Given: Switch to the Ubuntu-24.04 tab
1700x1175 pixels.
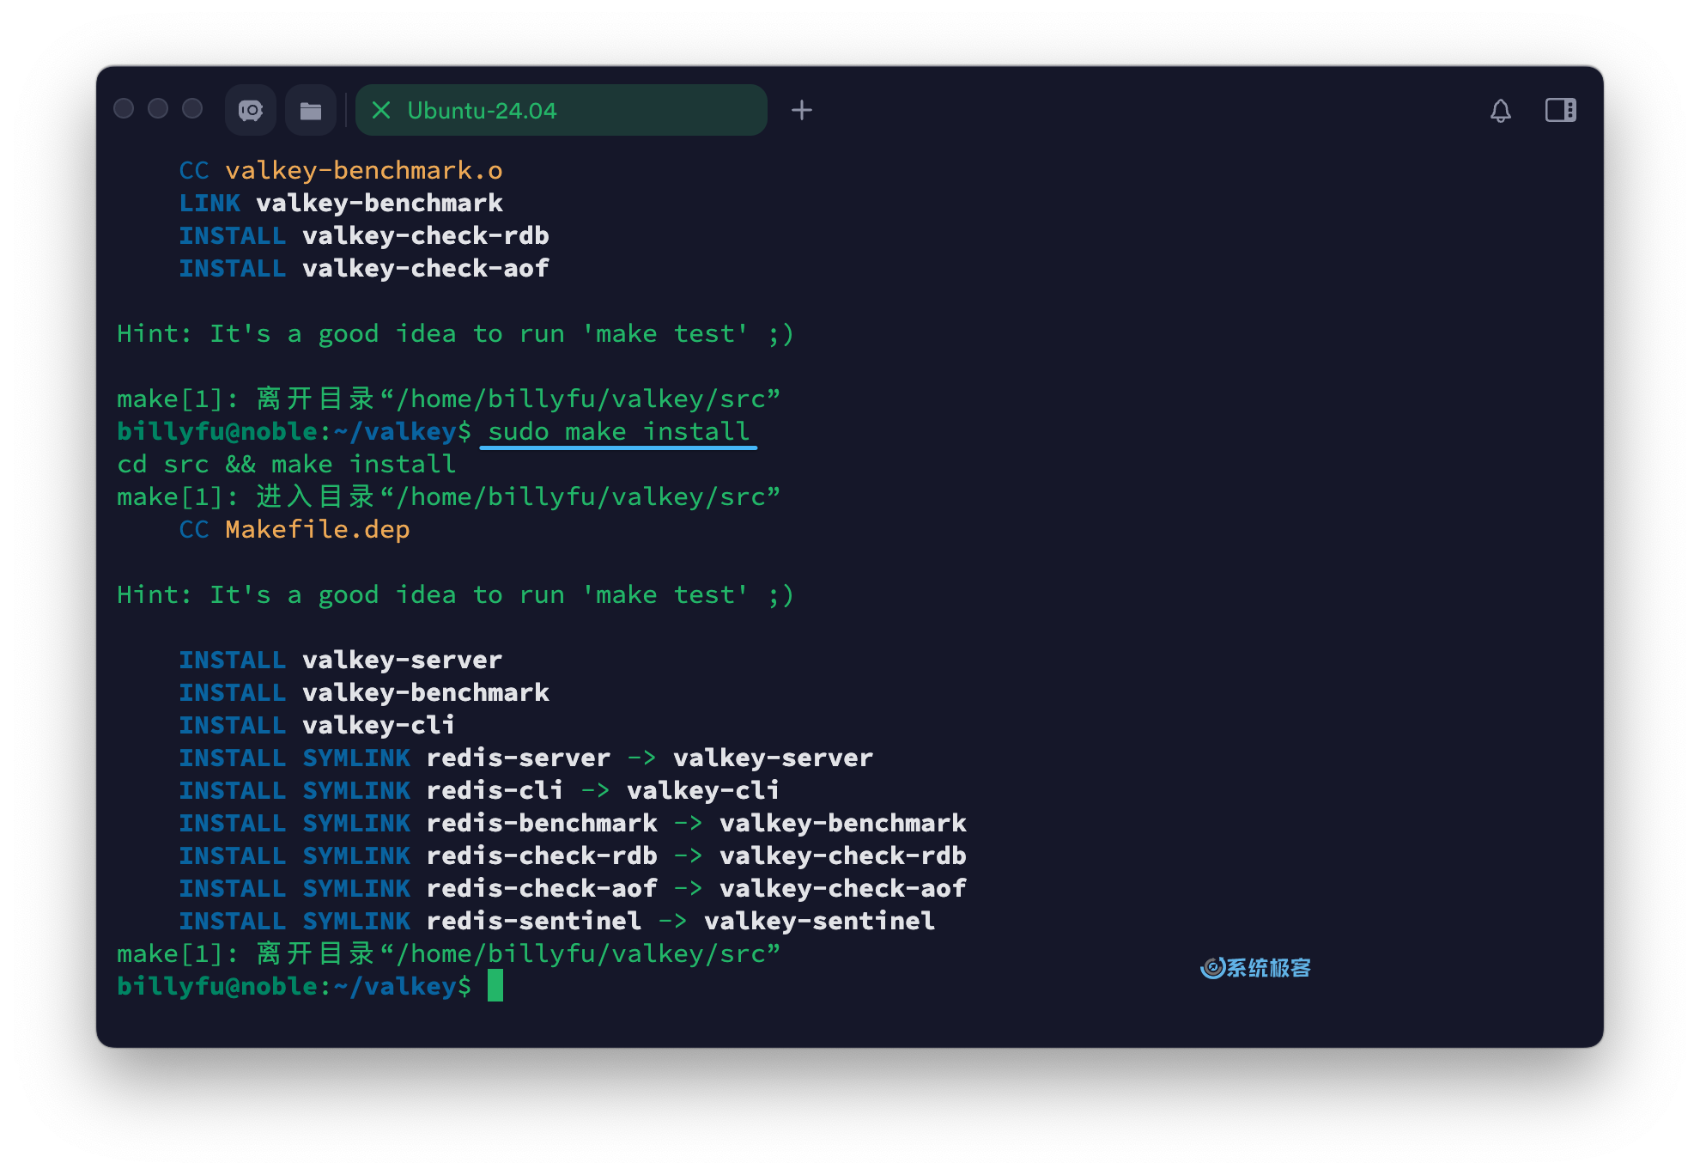Looking at the screenshot, I should pyautogui.click(x=561, y=110).
